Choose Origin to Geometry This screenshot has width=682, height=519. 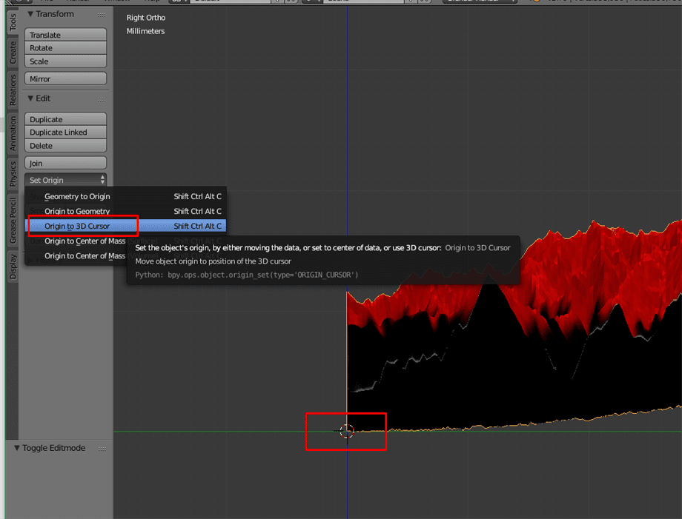[126, 211]
